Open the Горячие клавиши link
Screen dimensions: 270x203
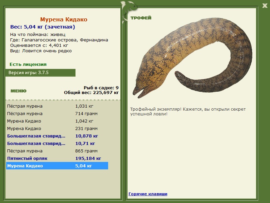148,194
